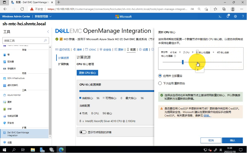
Task: Open the help question mark icon
Action: (243, 16)
